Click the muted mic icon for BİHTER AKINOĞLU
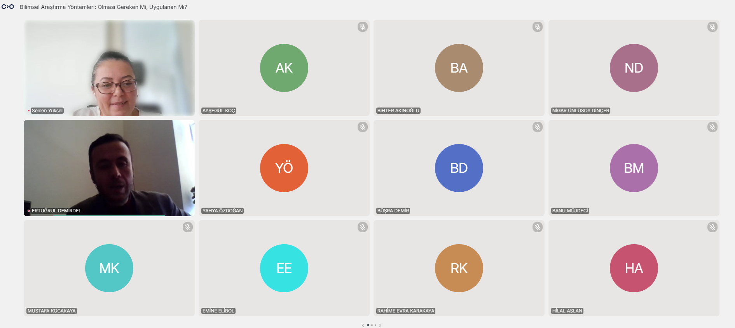Image resolution: width=735 pixels, height=328 pixels. (537, 27)
